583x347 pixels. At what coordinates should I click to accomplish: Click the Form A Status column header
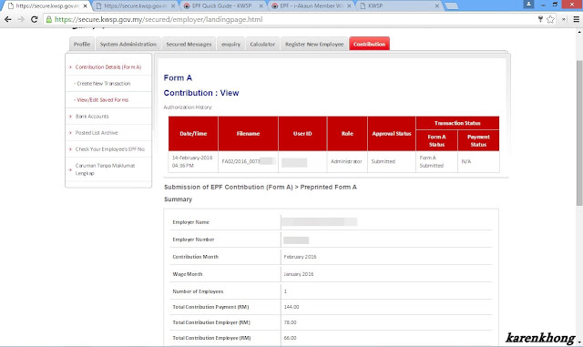coord(436,140)
